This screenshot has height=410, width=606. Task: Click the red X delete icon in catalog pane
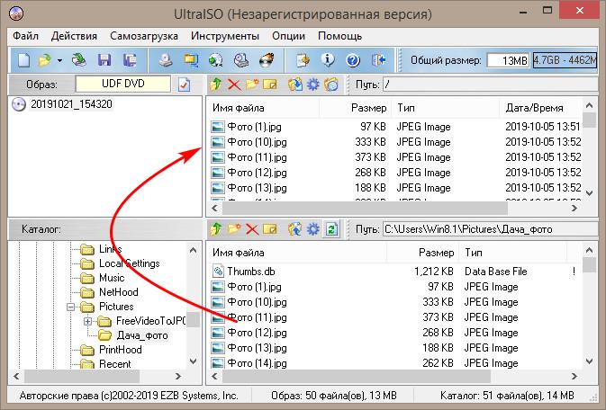click(x=252, y=229)
